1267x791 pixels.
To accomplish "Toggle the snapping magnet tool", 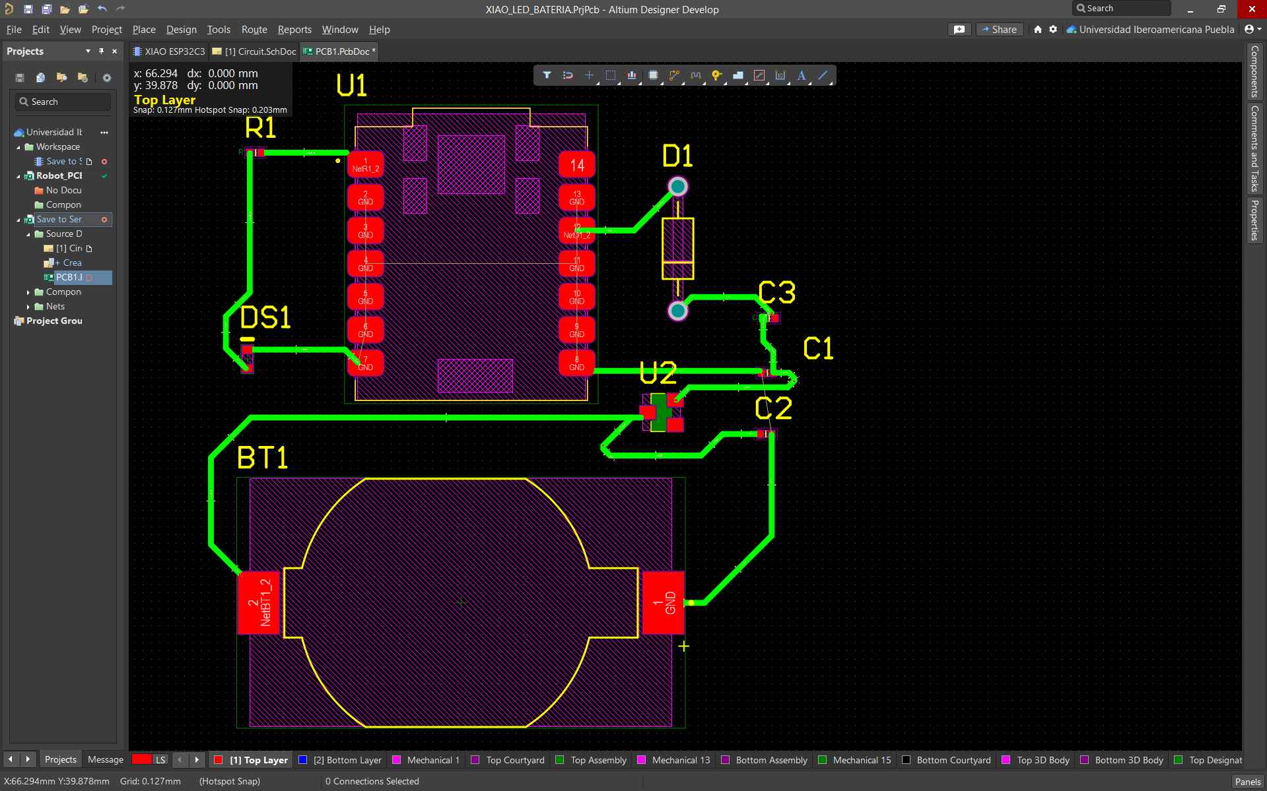I will [568, 75].
